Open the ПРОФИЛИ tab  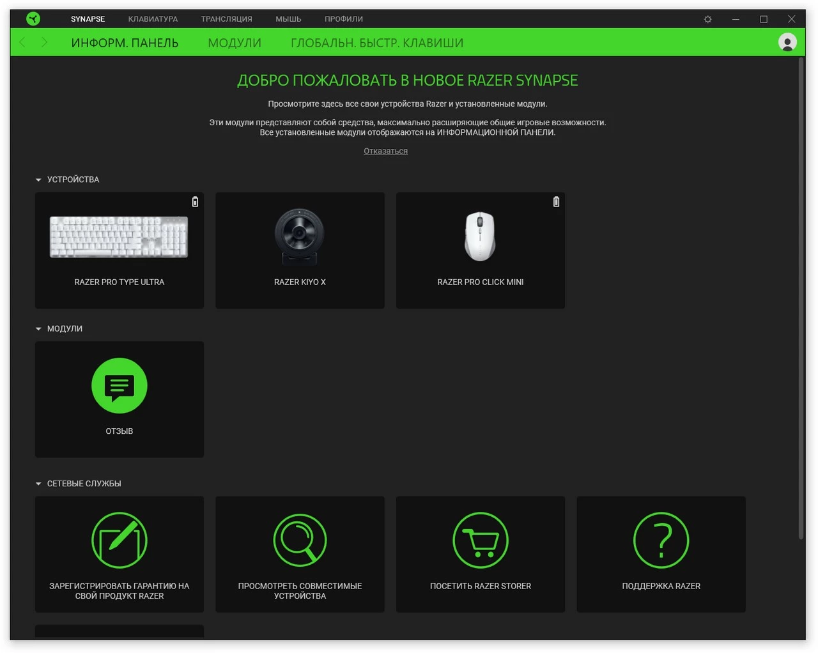tap(343, 19)
